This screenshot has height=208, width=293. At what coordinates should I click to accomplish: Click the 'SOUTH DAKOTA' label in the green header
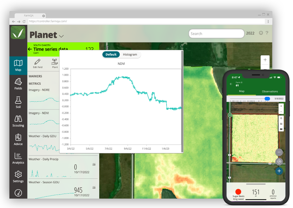click(x=42, y=45)
